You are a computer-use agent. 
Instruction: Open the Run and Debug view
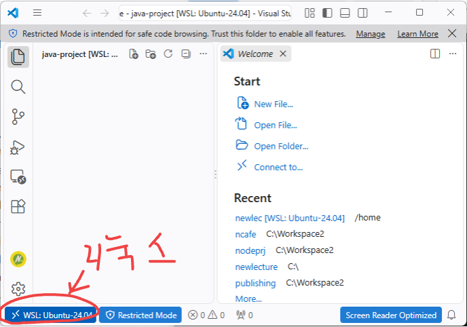click(17, 147)
